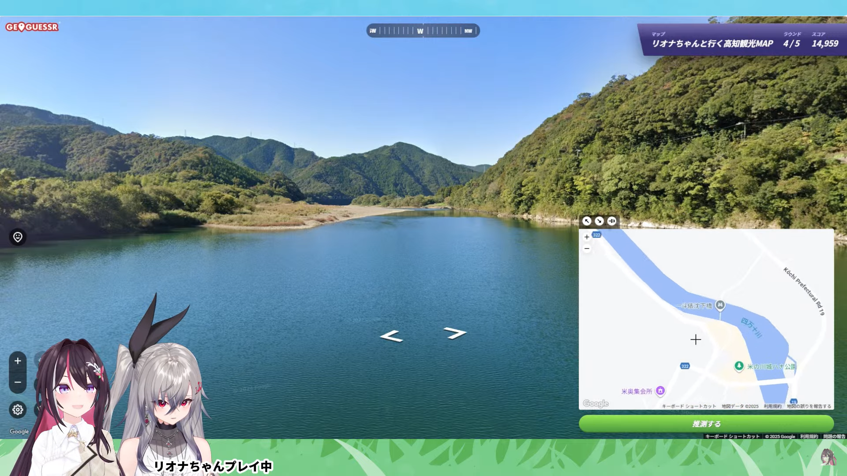Enlarge the guess map with the up-left arrow
This screenshot has width=847, height=476.
pos(587,221)
